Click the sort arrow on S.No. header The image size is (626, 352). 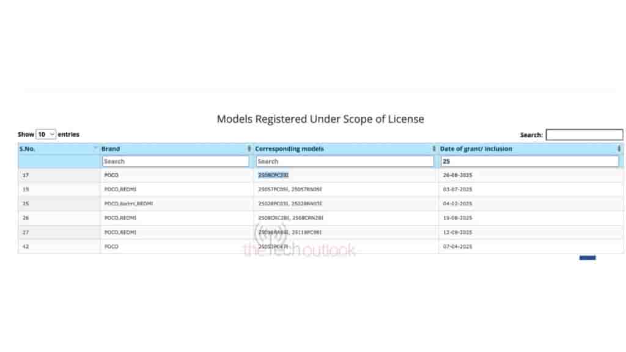tap(95, 148)
